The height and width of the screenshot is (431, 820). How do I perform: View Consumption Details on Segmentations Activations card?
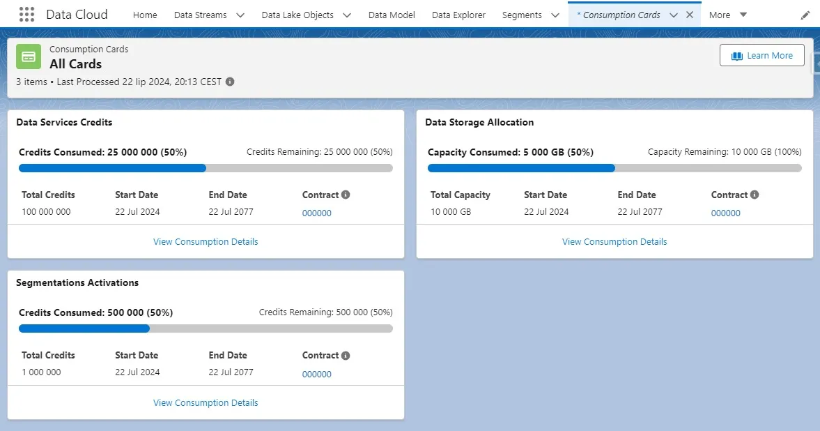(205, 402)
